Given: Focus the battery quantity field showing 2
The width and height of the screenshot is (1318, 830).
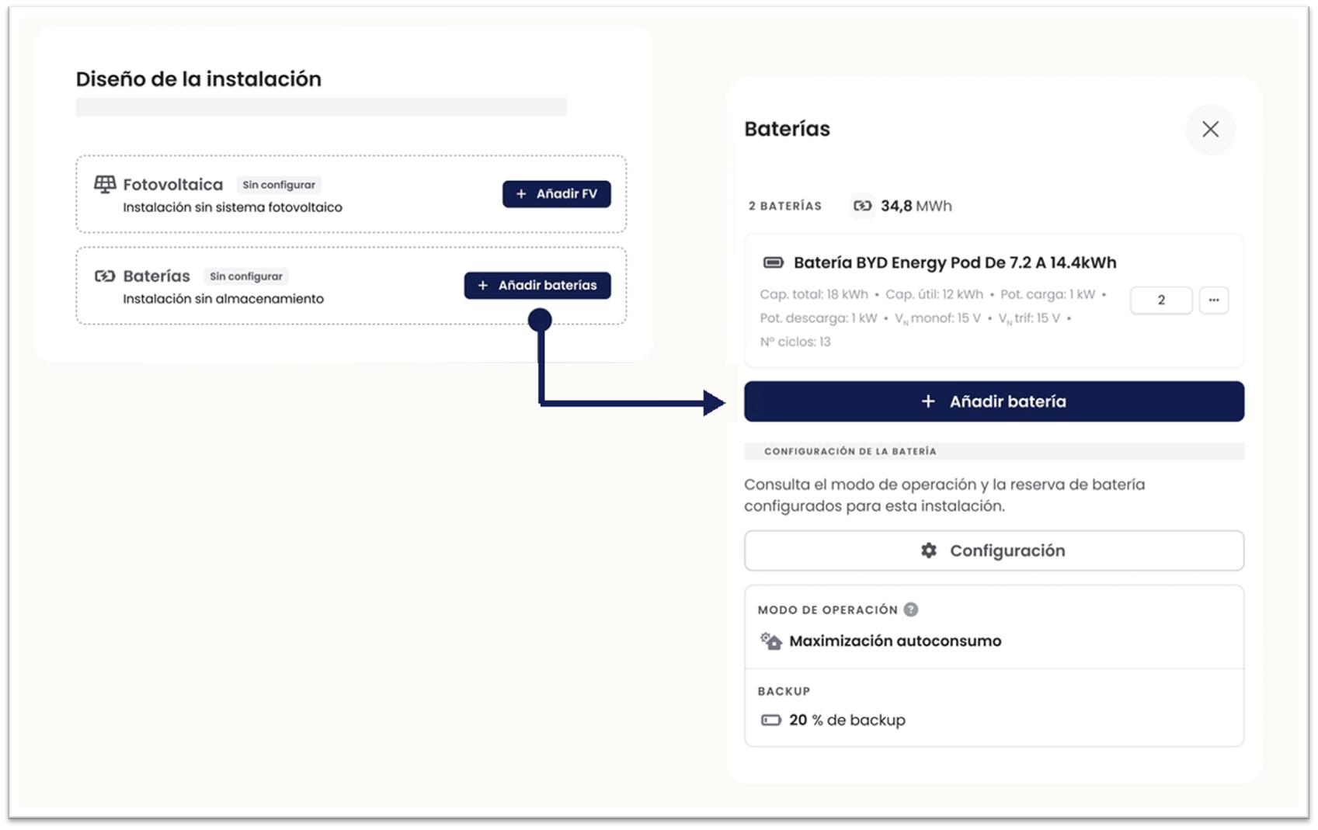Looking at the screenshot, I should pyautogui.click(x=1161, y=300).
